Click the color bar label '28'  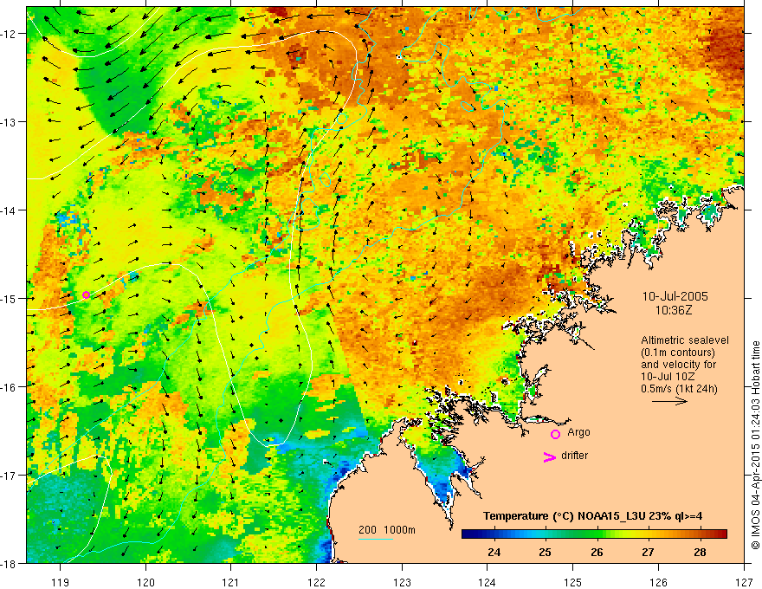coord(700,552)
